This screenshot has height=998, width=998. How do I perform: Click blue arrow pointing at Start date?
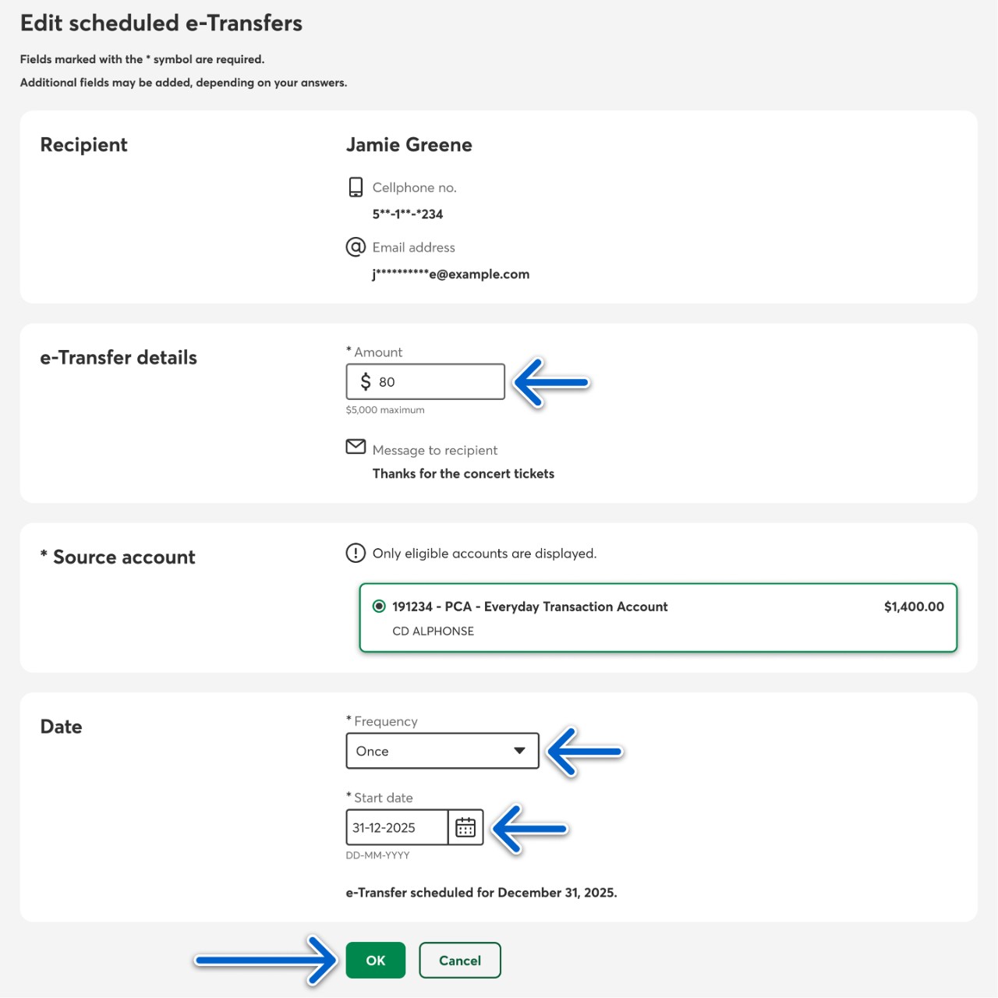click(530, 828)
